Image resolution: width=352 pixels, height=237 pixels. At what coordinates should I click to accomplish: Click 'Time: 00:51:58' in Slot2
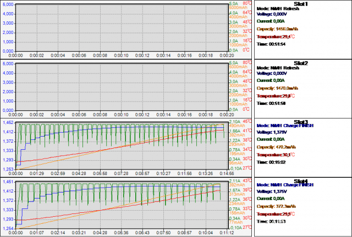271,103
